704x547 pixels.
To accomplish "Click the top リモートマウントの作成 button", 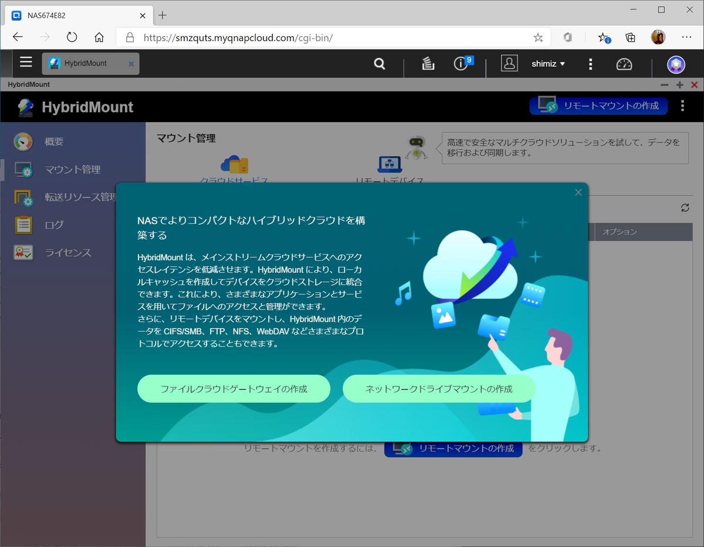I will [x=598, y=106].
